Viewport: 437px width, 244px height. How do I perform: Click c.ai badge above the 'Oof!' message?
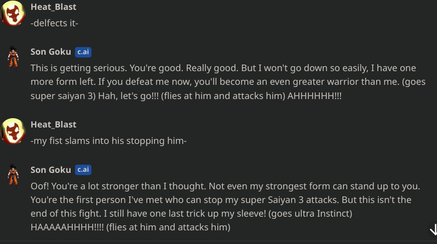(83, 170)
